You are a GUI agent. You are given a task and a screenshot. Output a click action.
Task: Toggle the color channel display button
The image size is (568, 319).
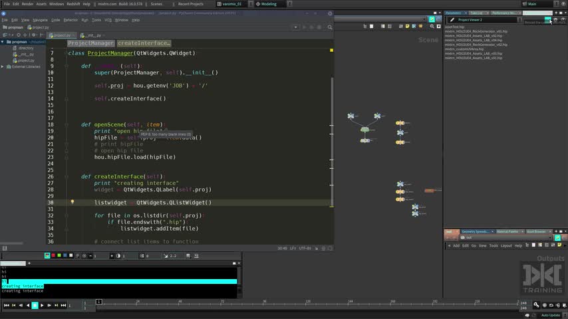point(47,256)
